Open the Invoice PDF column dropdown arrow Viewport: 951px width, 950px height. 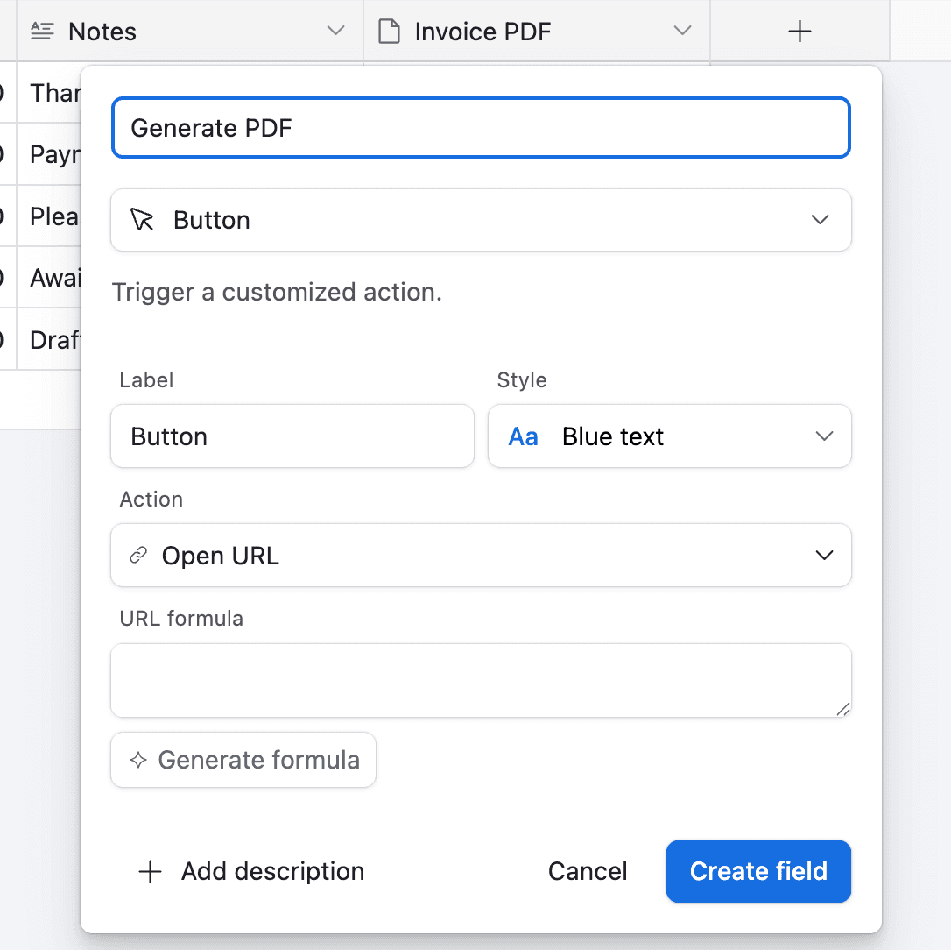[682, 32]
